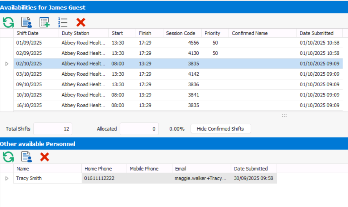
Task: Remove personnel using lower red X icon
Action: click(45, 157)
